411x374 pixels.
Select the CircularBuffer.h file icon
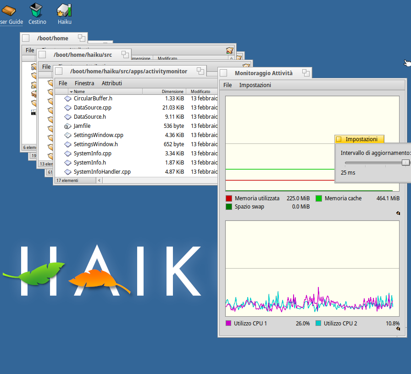click(68, 99)
